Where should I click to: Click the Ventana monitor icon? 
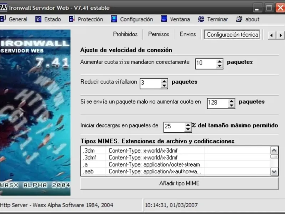tap(164, 19)
